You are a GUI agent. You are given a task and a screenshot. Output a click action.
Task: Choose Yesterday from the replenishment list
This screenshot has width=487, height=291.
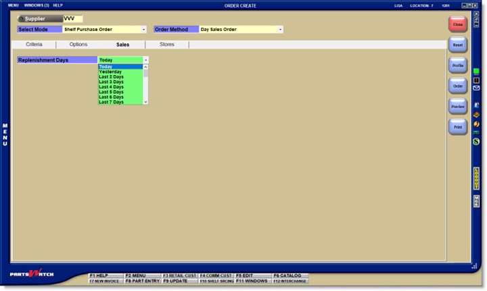110,72
